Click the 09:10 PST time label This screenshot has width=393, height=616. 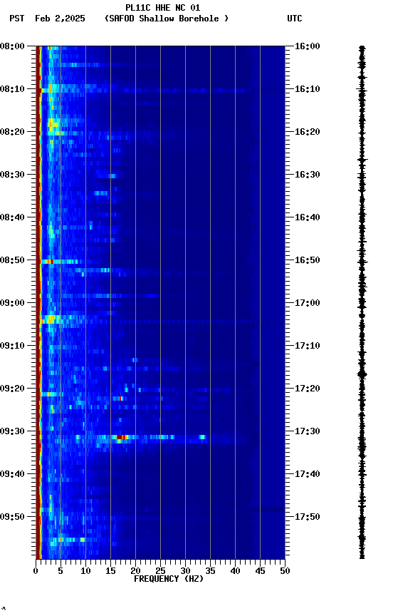pyautogui.click(x=12, y=346)
